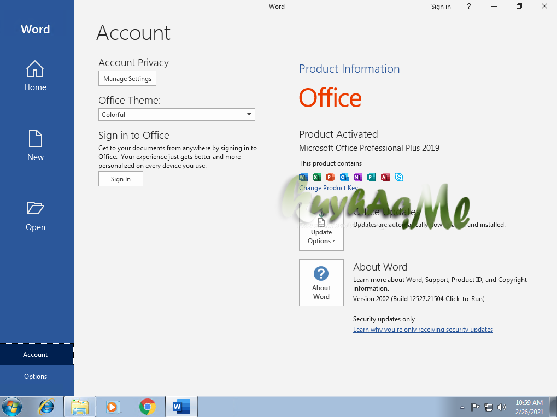557x417 pixels.
Task: Click the volume speaker icon
Action: click(502, 407)
